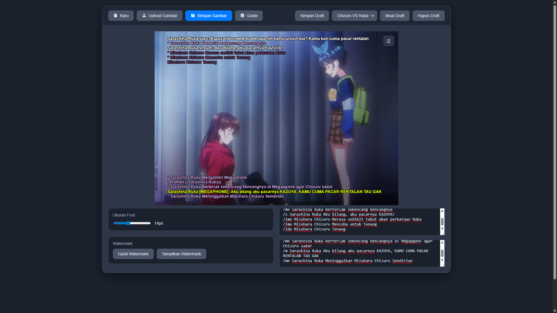Click the Ganti Watermark button

[x=133, y=254]
